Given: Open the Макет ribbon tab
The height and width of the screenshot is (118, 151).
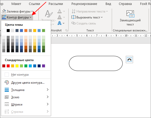Looking at the screenshot, I should pos(16,4).
